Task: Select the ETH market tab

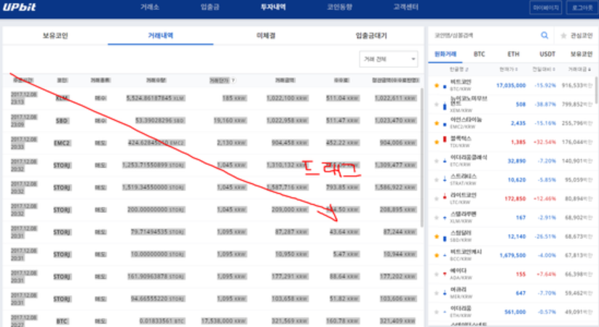Action: tap(513, 54)
